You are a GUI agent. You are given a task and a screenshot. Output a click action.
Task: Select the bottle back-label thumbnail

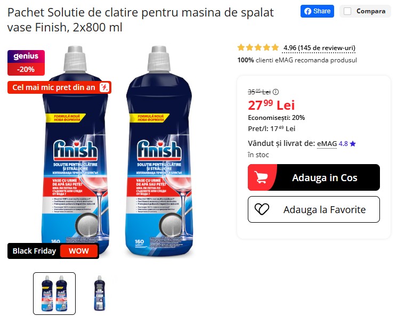click(x=99, y=294)
